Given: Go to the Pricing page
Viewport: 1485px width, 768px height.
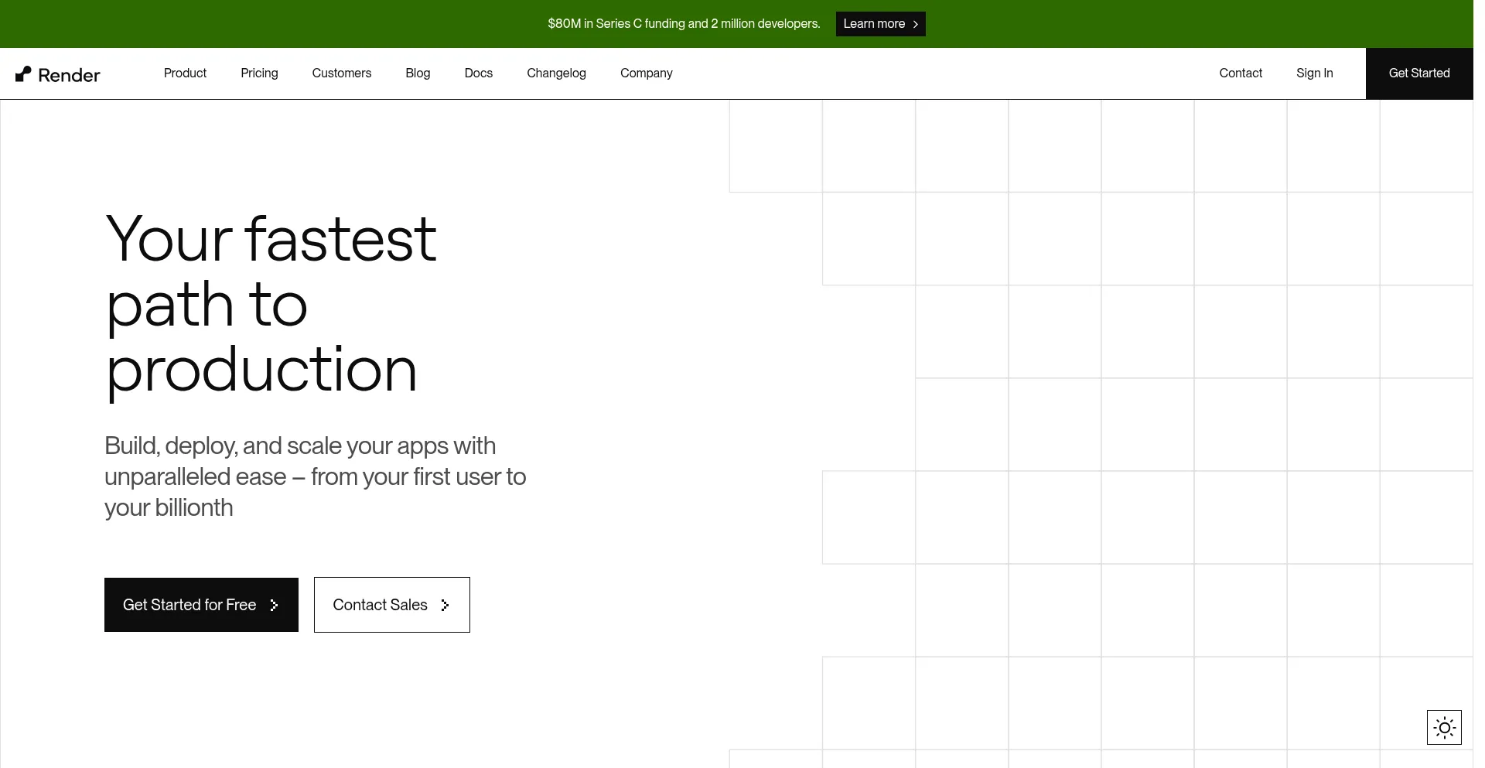Looking at the screenshot, I should pos(259,73).
